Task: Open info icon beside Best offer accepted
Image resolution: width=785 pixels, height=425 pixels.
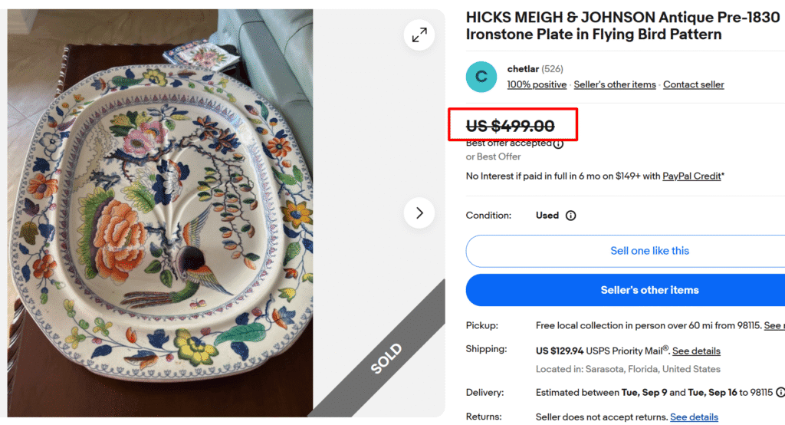Action: 558,143
